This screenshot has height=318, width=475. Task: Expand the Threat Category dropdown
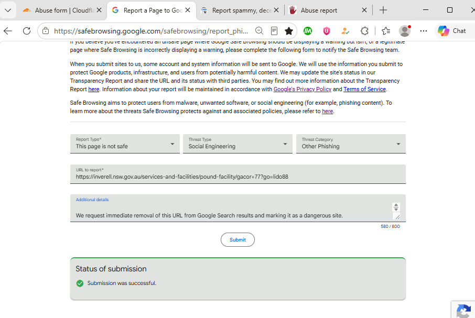(x=351, y=144)
